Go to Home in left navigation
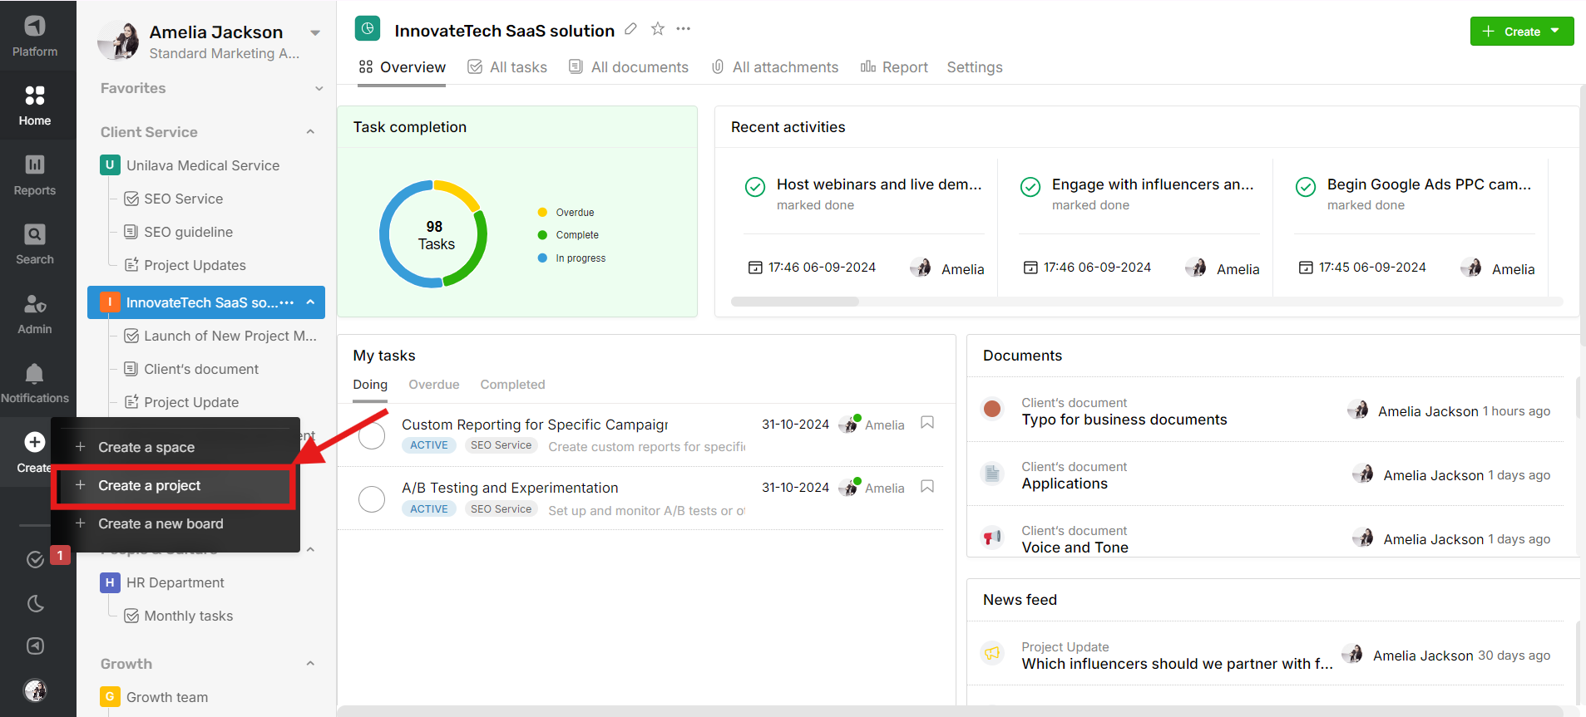Image resolution: width=1586 pixels, height=717 pixels. click(35, 106)
